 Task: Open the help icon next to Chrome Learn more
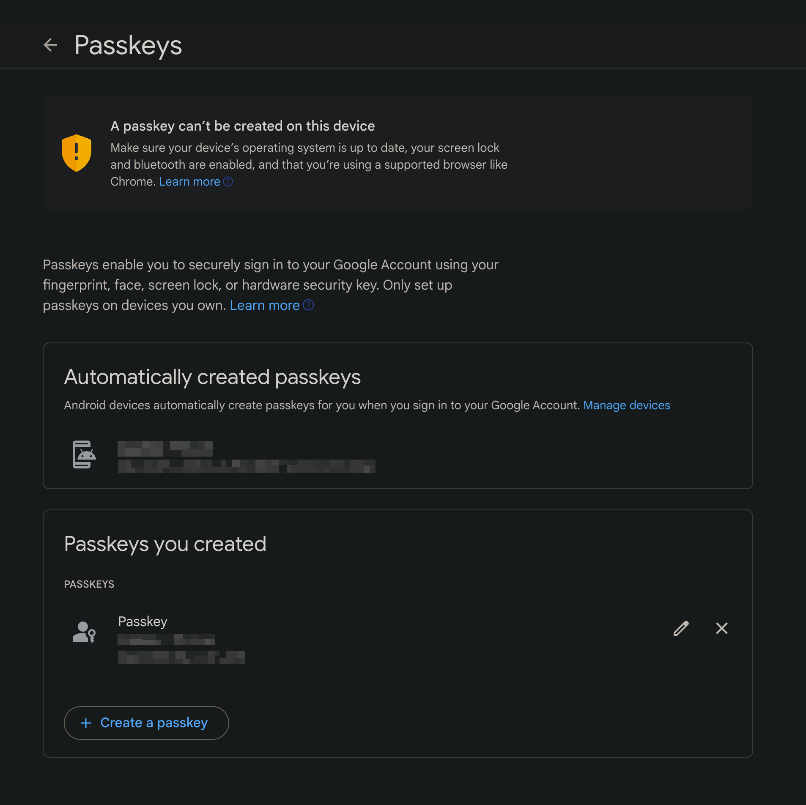click(x=228, y=181)
